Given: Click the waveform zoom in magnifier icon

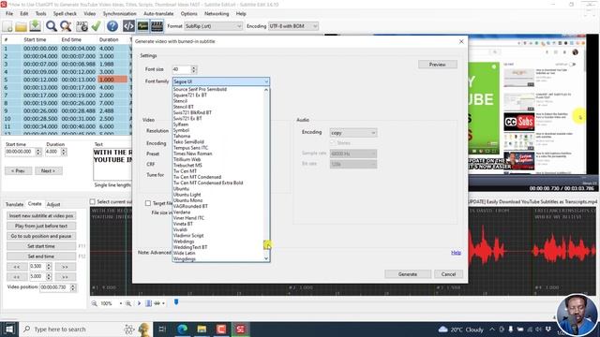Looking at the screenshot, I should [128, 303].
